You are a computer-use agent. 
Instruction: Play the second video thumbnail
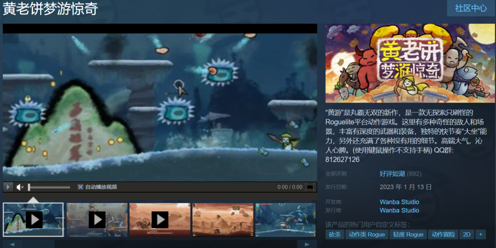click(97, 219)
